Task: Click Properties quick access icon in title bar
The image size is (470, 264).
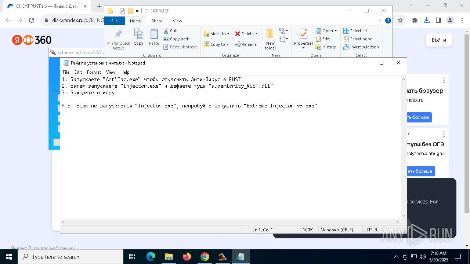Action: click(x=122, y=11)
